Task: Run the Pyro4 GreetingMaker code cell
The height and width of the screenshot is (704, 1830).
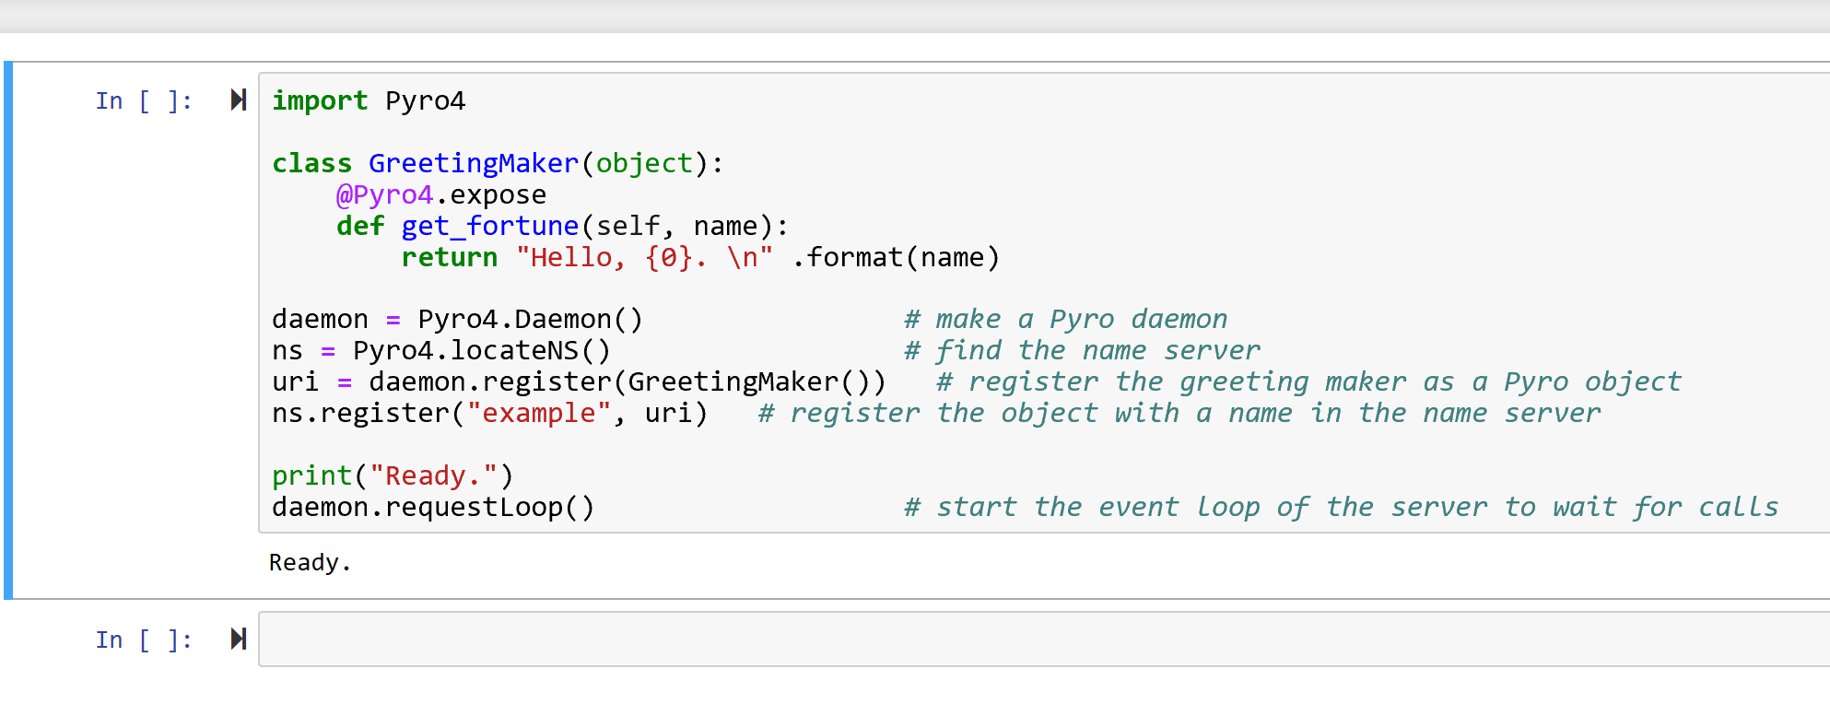Action: pyautogui.click(x=239, y=100)
